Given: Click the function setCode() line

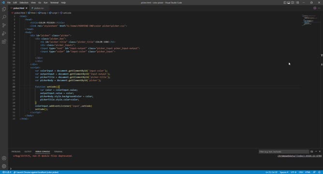Looking at the screenshot, I should (x=47, y=87).
